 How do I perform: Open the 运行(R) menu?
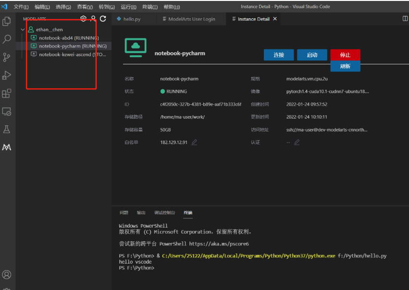pyautogui.click(x=128, y=7)
